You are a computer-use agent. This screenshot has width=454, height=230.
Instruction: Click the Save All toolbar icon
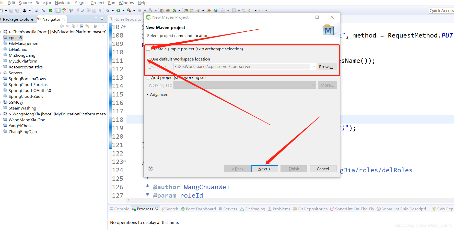click(17, 10)
